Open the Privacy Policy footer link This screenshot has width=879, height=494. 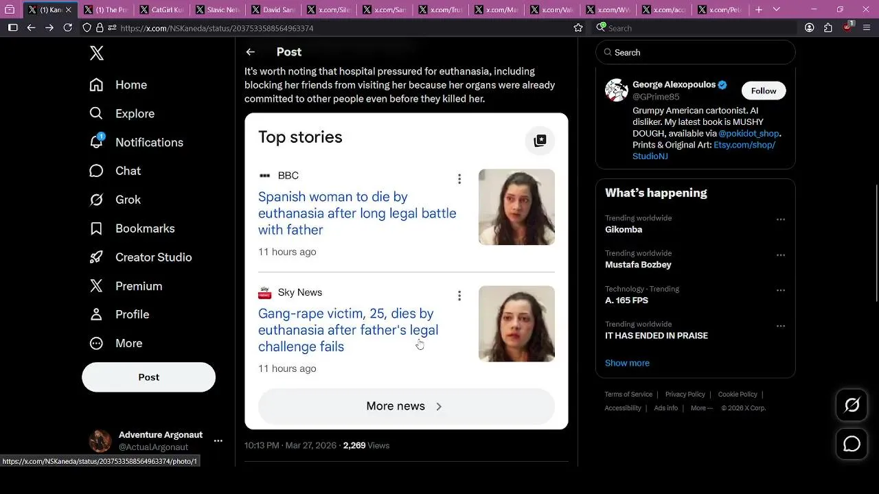[685, 395]
